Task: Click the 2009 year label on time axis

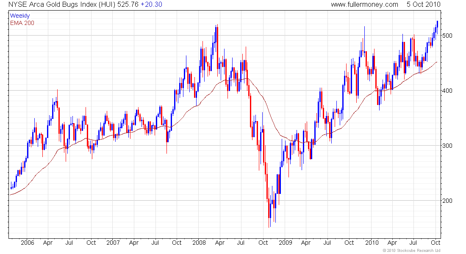Action: click(x=285, y=243)
